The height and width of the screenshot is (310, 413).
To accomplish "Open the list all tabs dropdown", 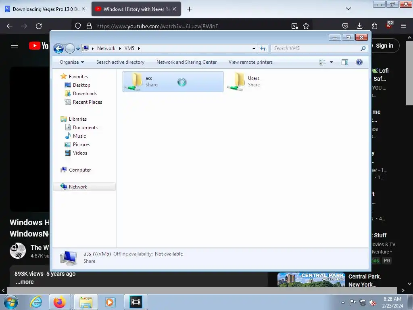I will coord(348,9).
